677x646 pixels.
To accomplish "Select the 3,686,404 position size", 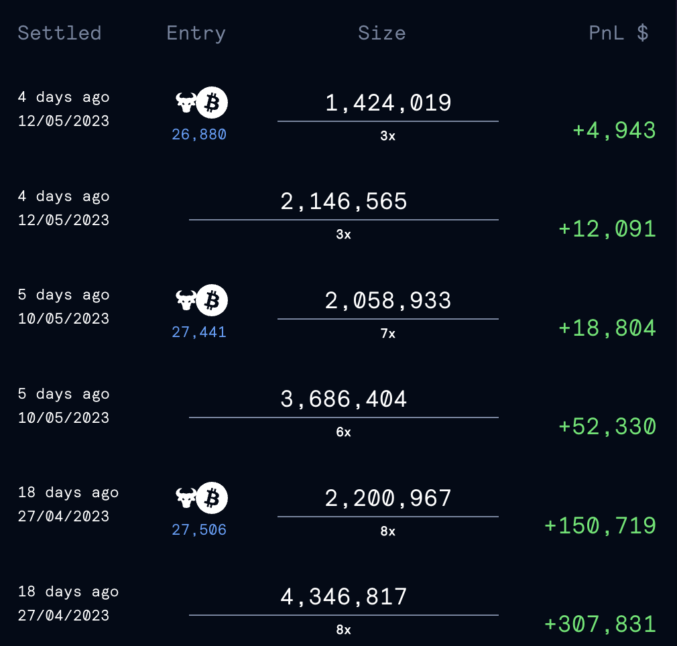I will click(x=344, y=399).
